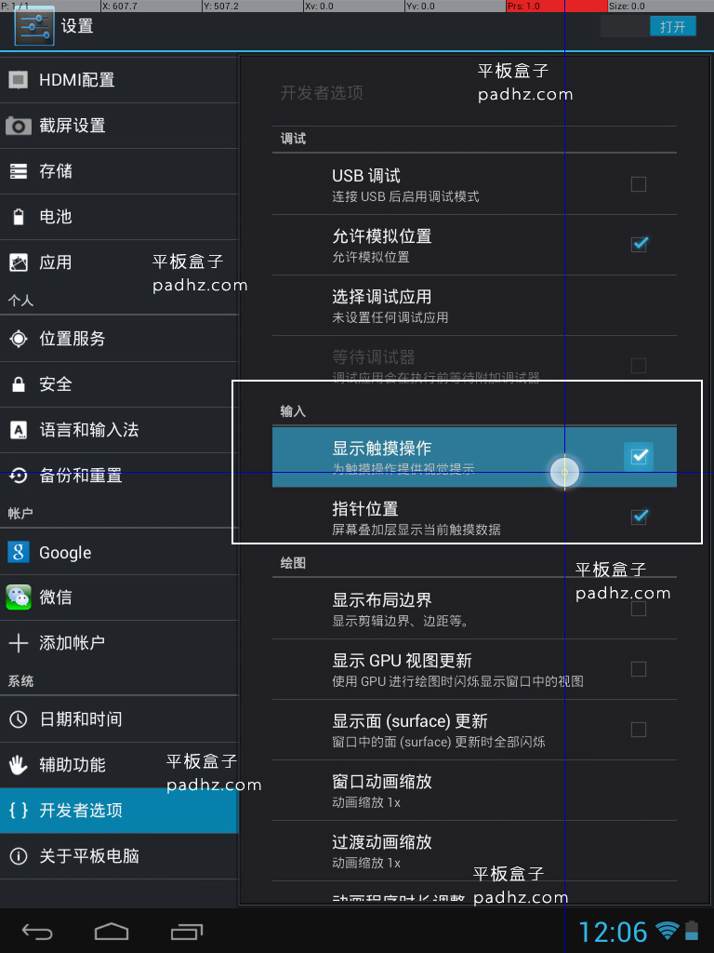Tap the letter A icon for 语言和输入法

(19, 430)
